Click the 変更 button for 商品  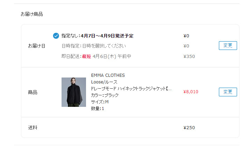pos(228,92)
